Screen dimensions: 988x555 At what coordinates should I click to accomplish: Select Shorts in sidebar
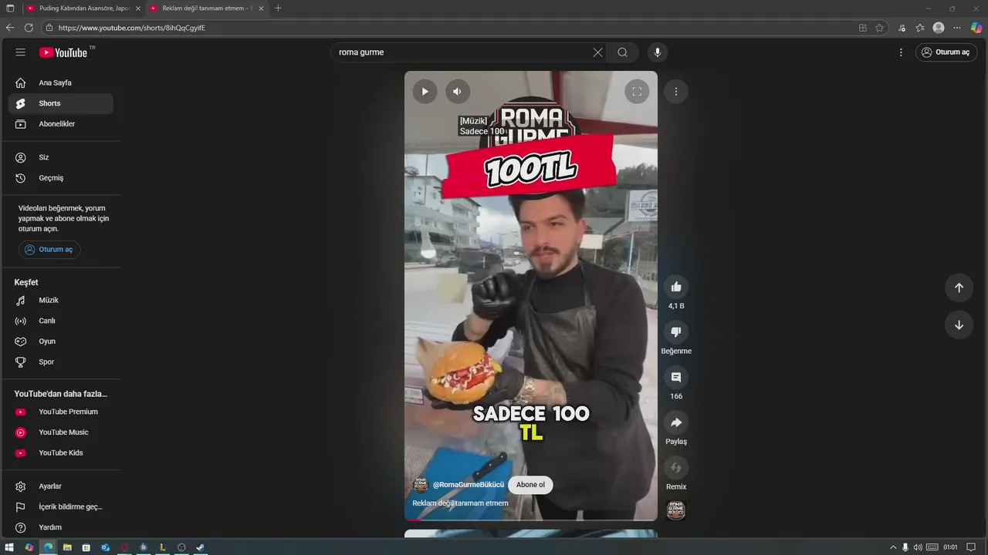[x=61, y=103]
